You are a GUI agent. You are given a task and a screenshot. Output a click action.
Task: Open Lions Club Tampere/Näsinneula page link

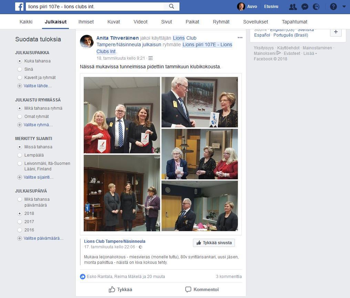[115, 241]
